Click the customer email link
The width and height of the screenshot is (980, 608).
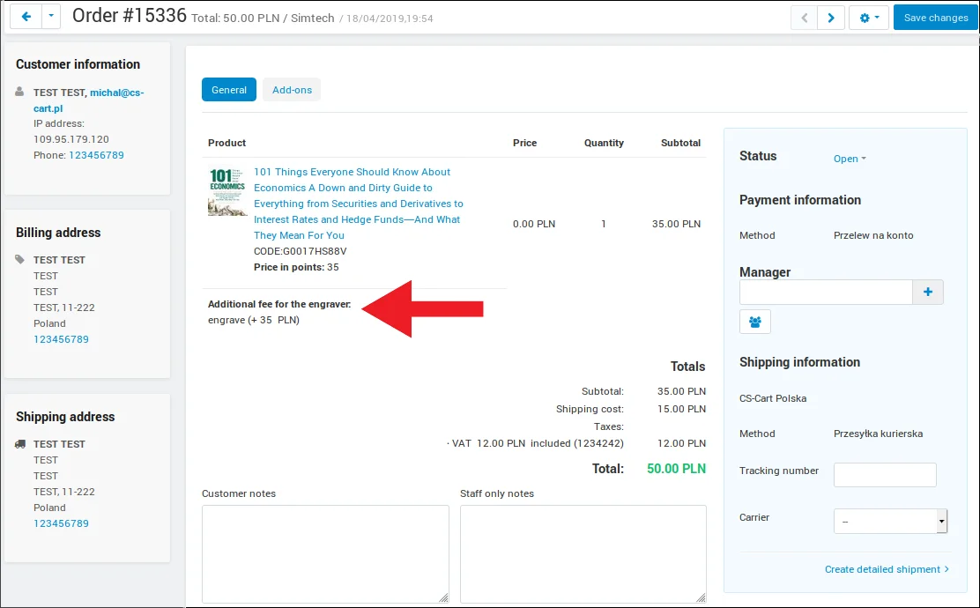[116, 93]
